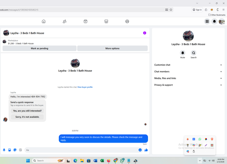Viewport: 227px width, 164px height.
Task: Open the Facebook menu grid icon
Action: click(207, 21)
